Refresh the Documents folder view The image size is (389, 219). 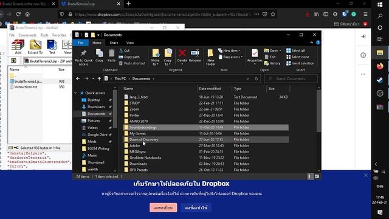coord(256,78)
